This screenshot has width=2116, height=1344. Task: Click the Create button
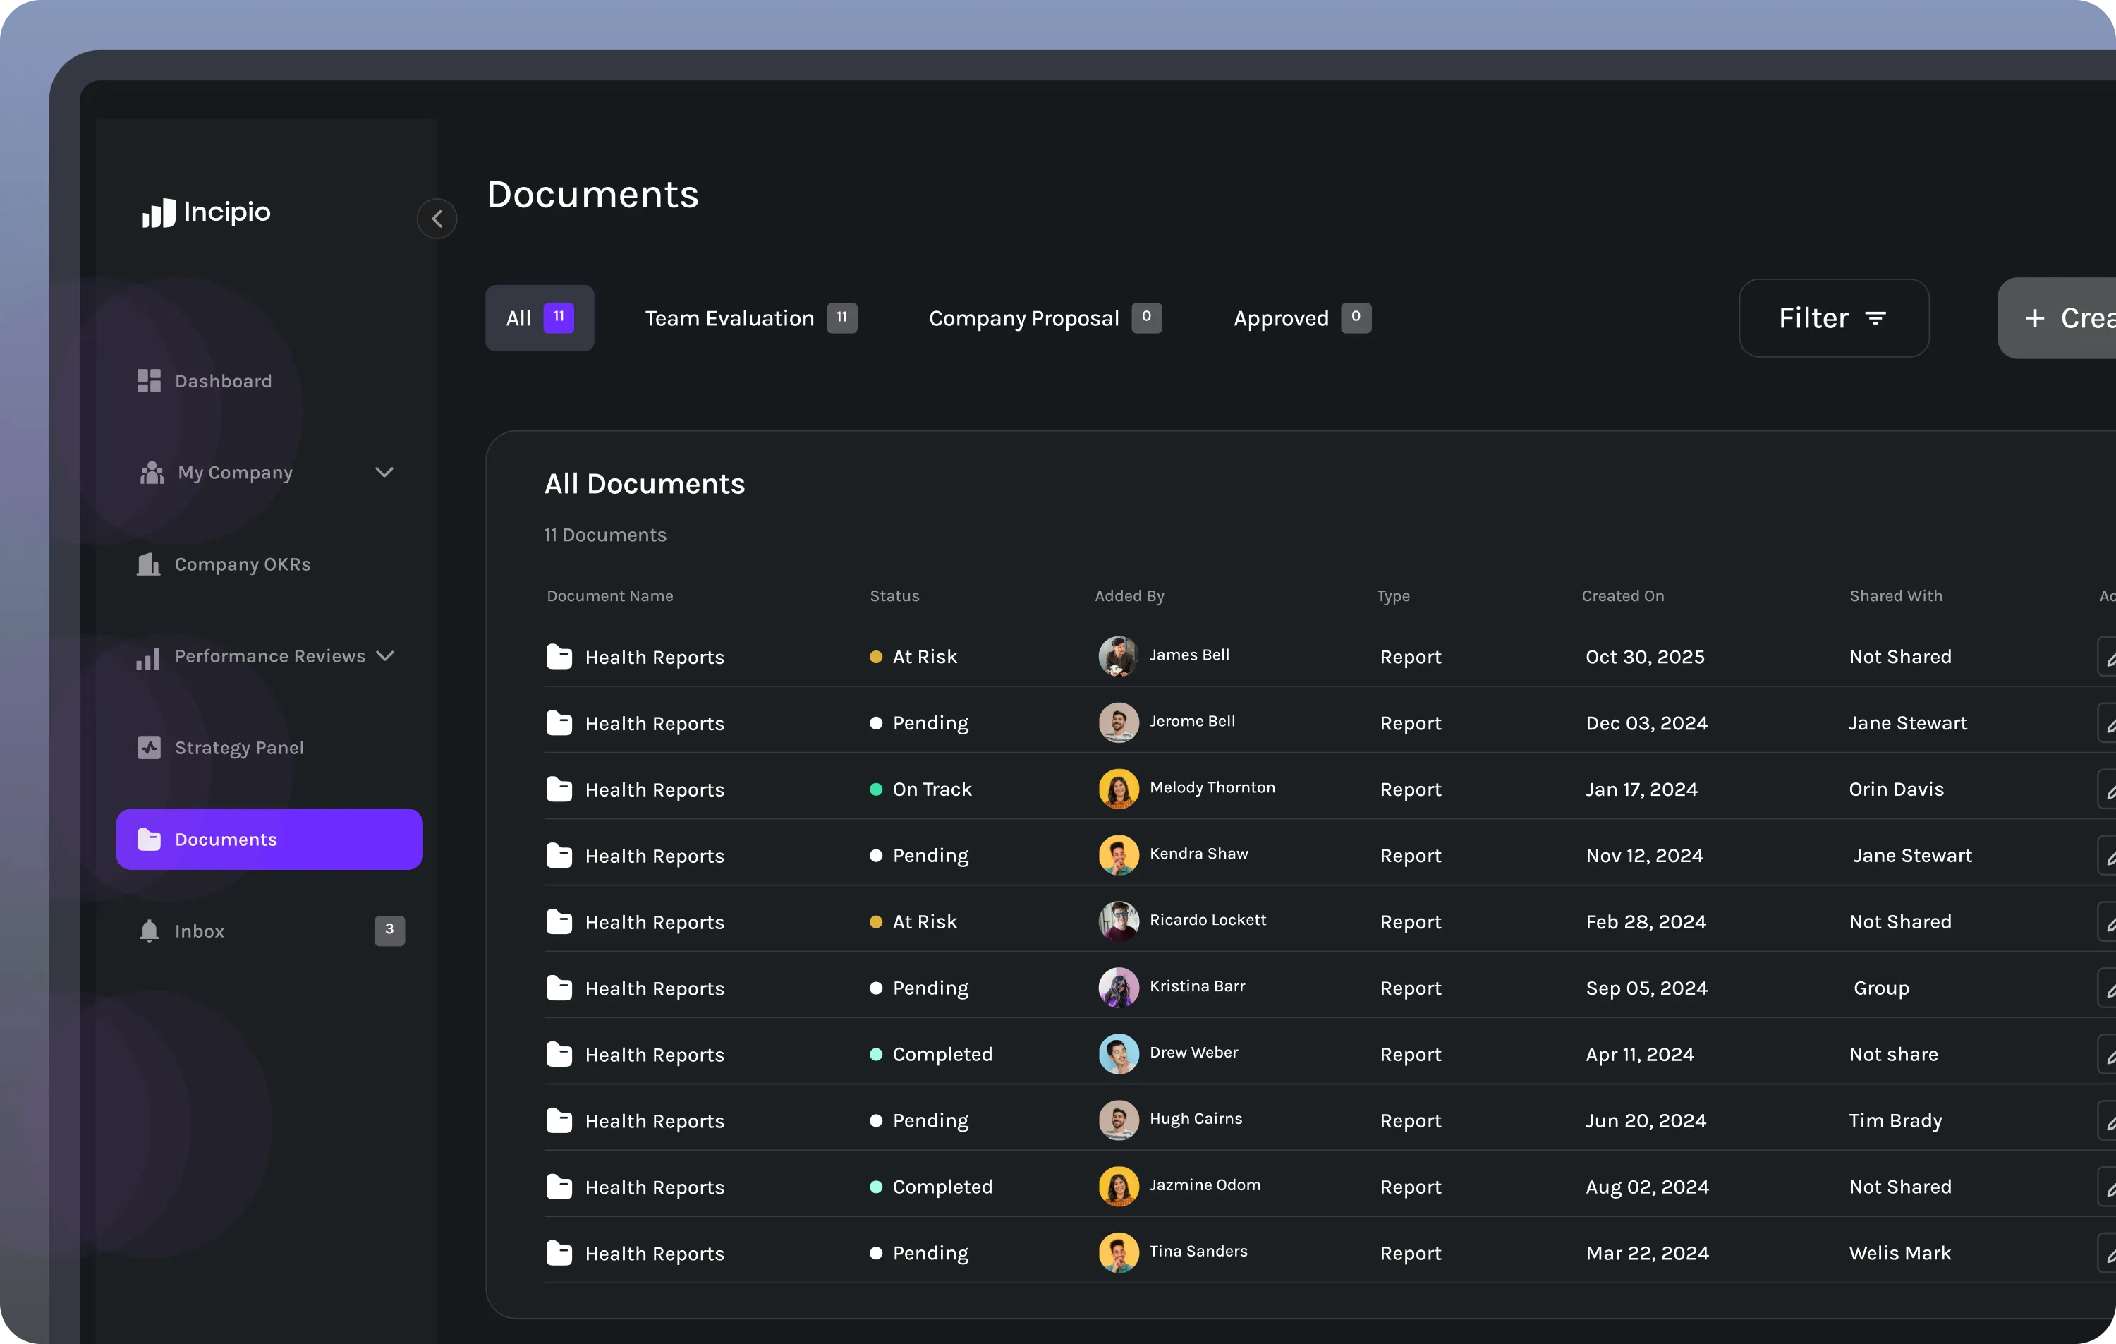(2065, 318)
